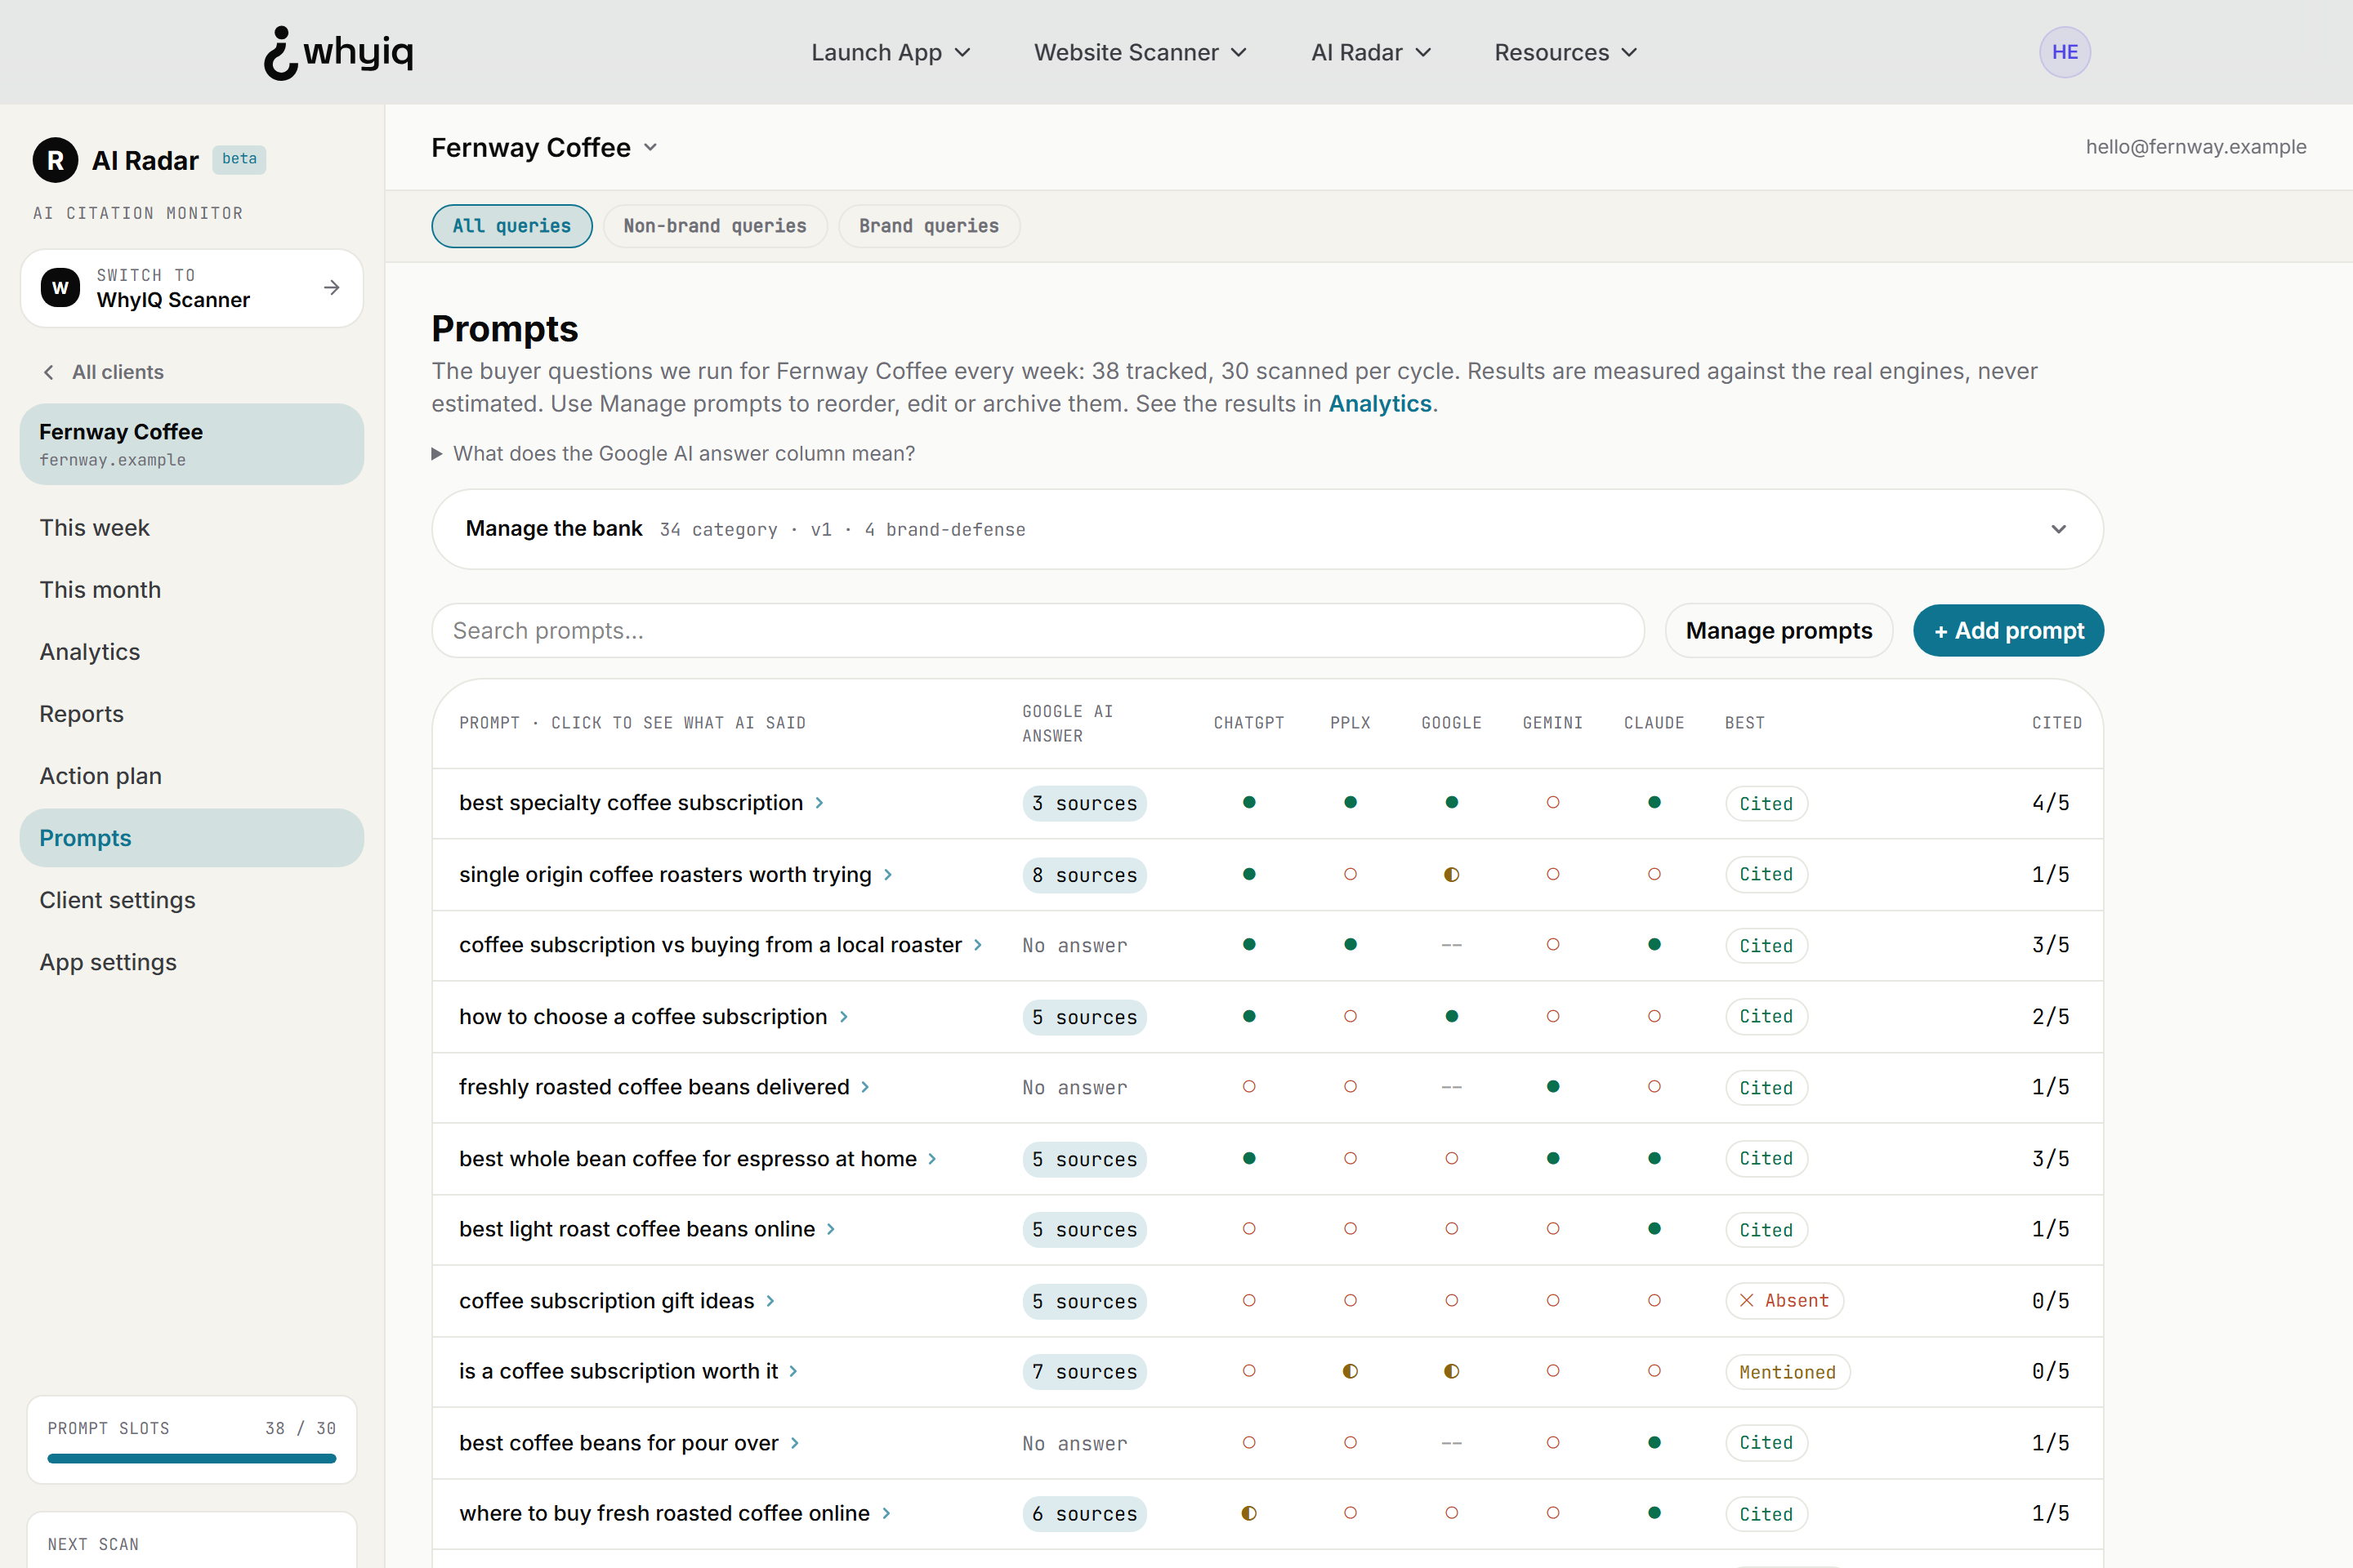Click chevron after coffee subscription gift ideas
This screenshot has width=2353, height=1568.
(770, 1301)
